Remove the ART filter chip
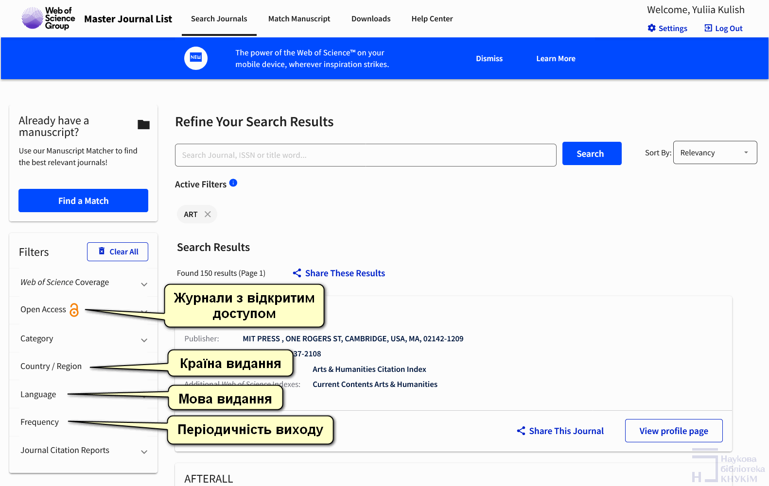 tap(208, 214)
